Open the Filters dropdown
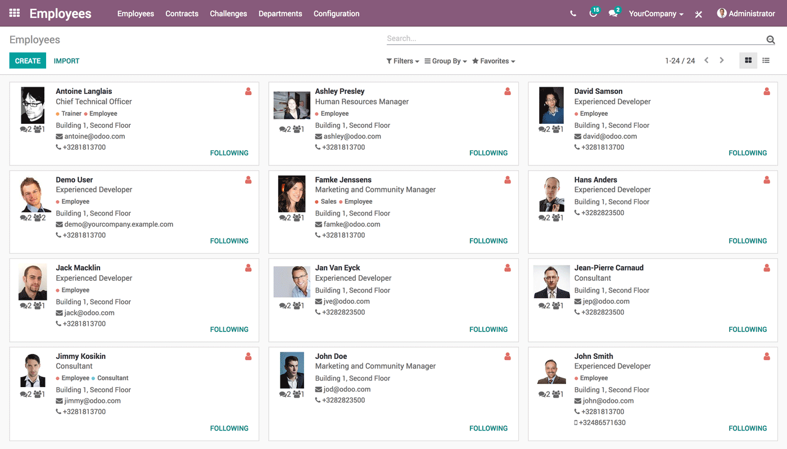787x449 pixels. 402,60
